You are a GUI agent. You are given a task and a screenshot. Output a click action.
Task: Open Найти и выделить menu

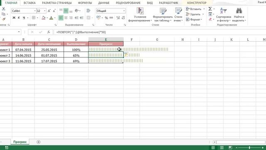239,15
